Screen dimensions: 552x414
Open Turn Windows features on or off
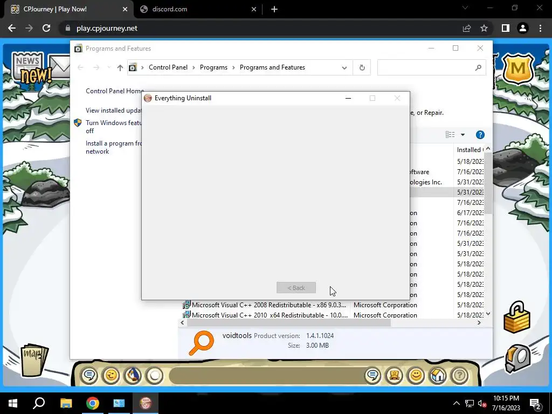point(114,127)
